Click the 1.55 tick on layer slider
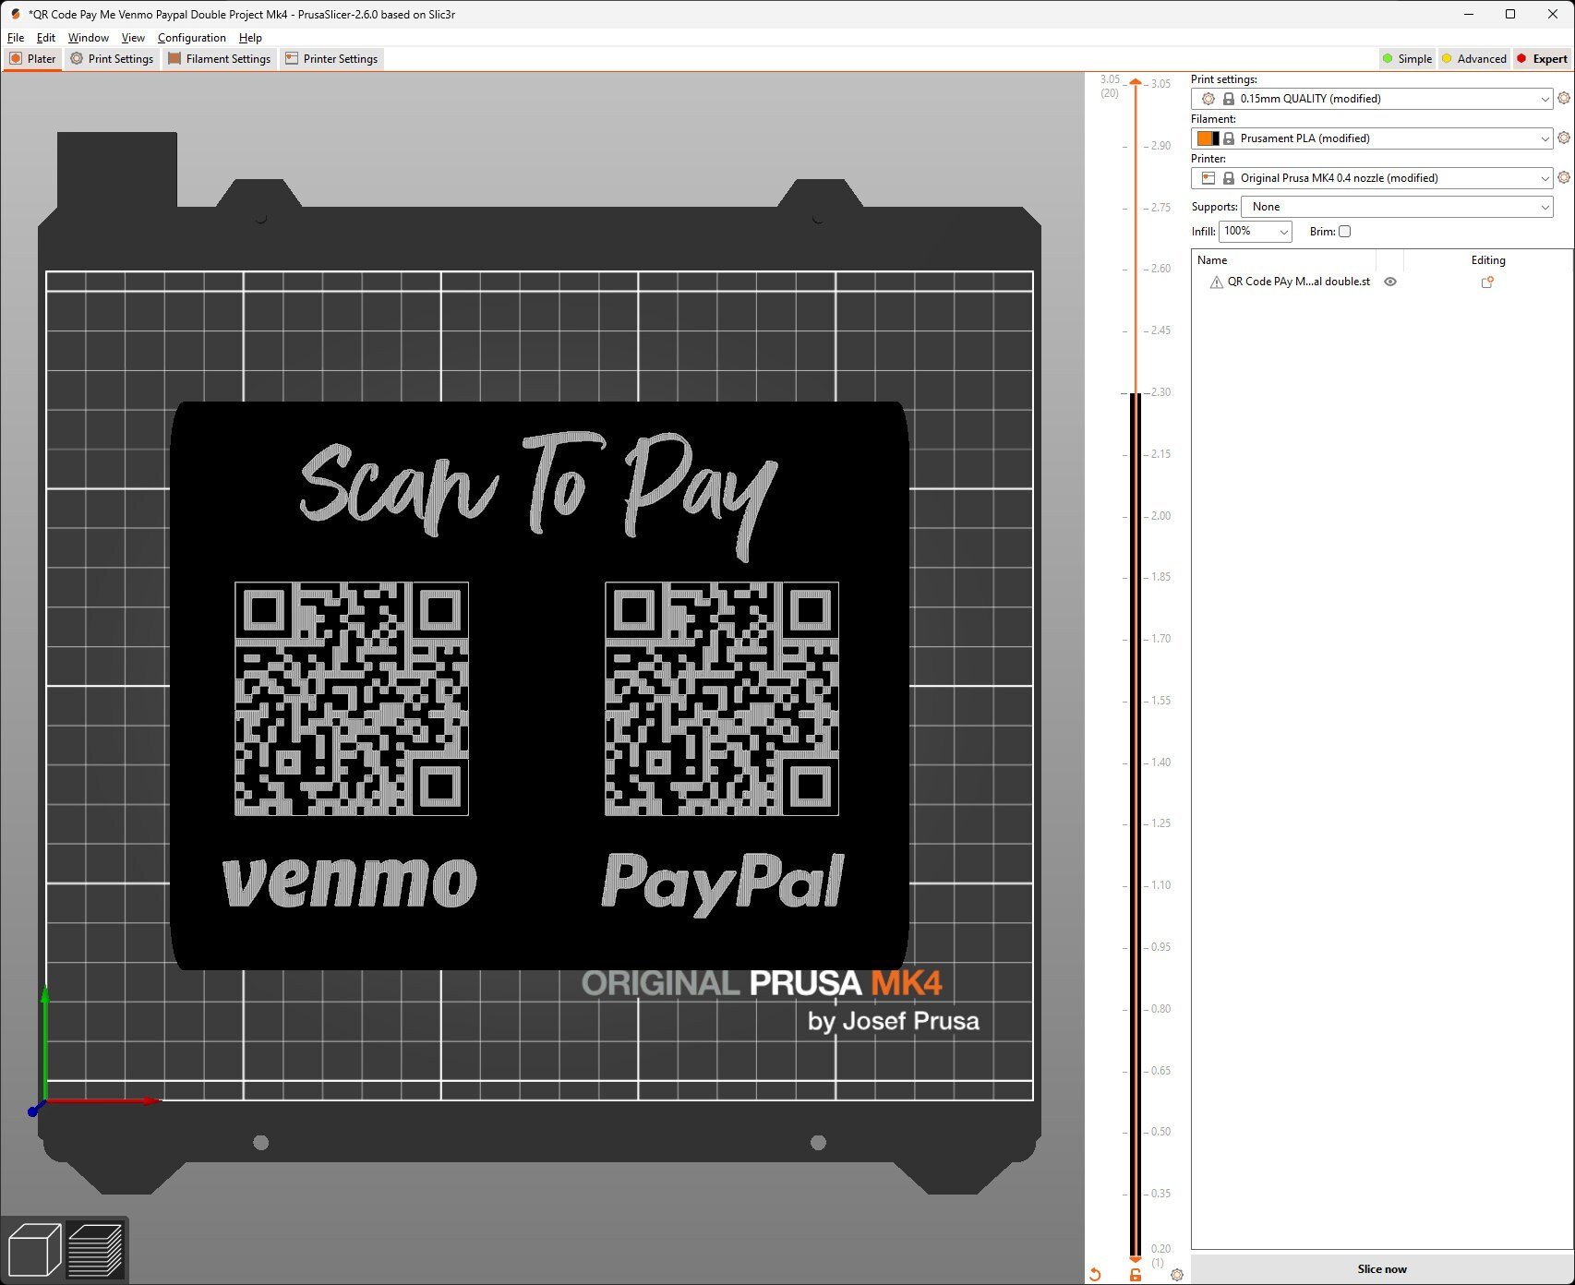 coord(1160,701)
